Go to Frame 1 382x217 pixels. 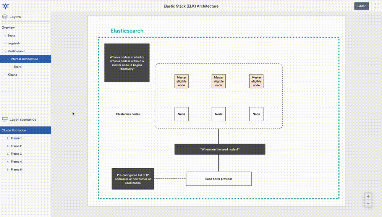click(x=16, y=138)
